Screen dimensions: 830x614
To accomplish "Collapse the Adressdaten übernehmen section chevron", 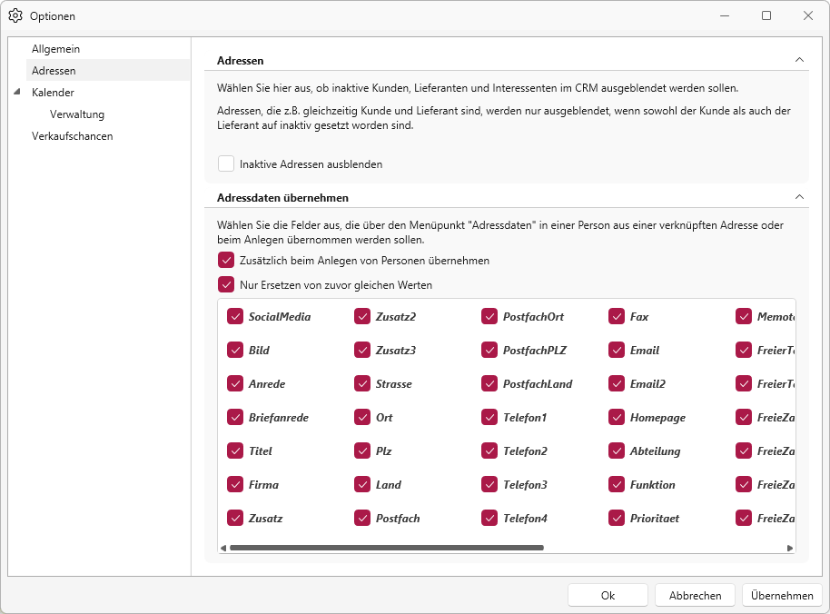I will pyautogui.click(x=799, y=197).
